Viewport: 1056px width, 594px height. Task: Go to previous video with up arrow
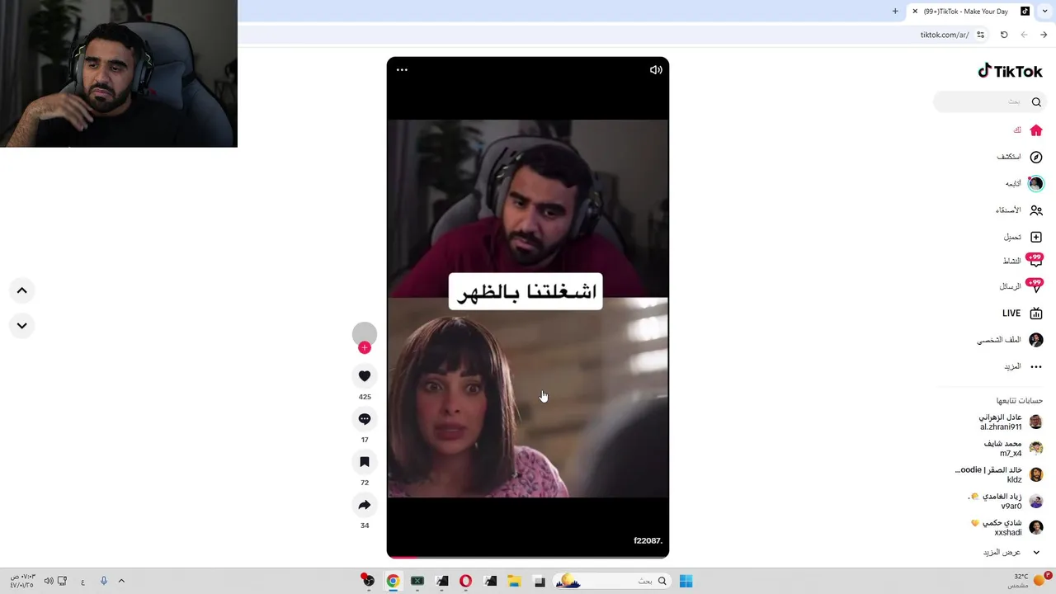(x=22, y=290)
